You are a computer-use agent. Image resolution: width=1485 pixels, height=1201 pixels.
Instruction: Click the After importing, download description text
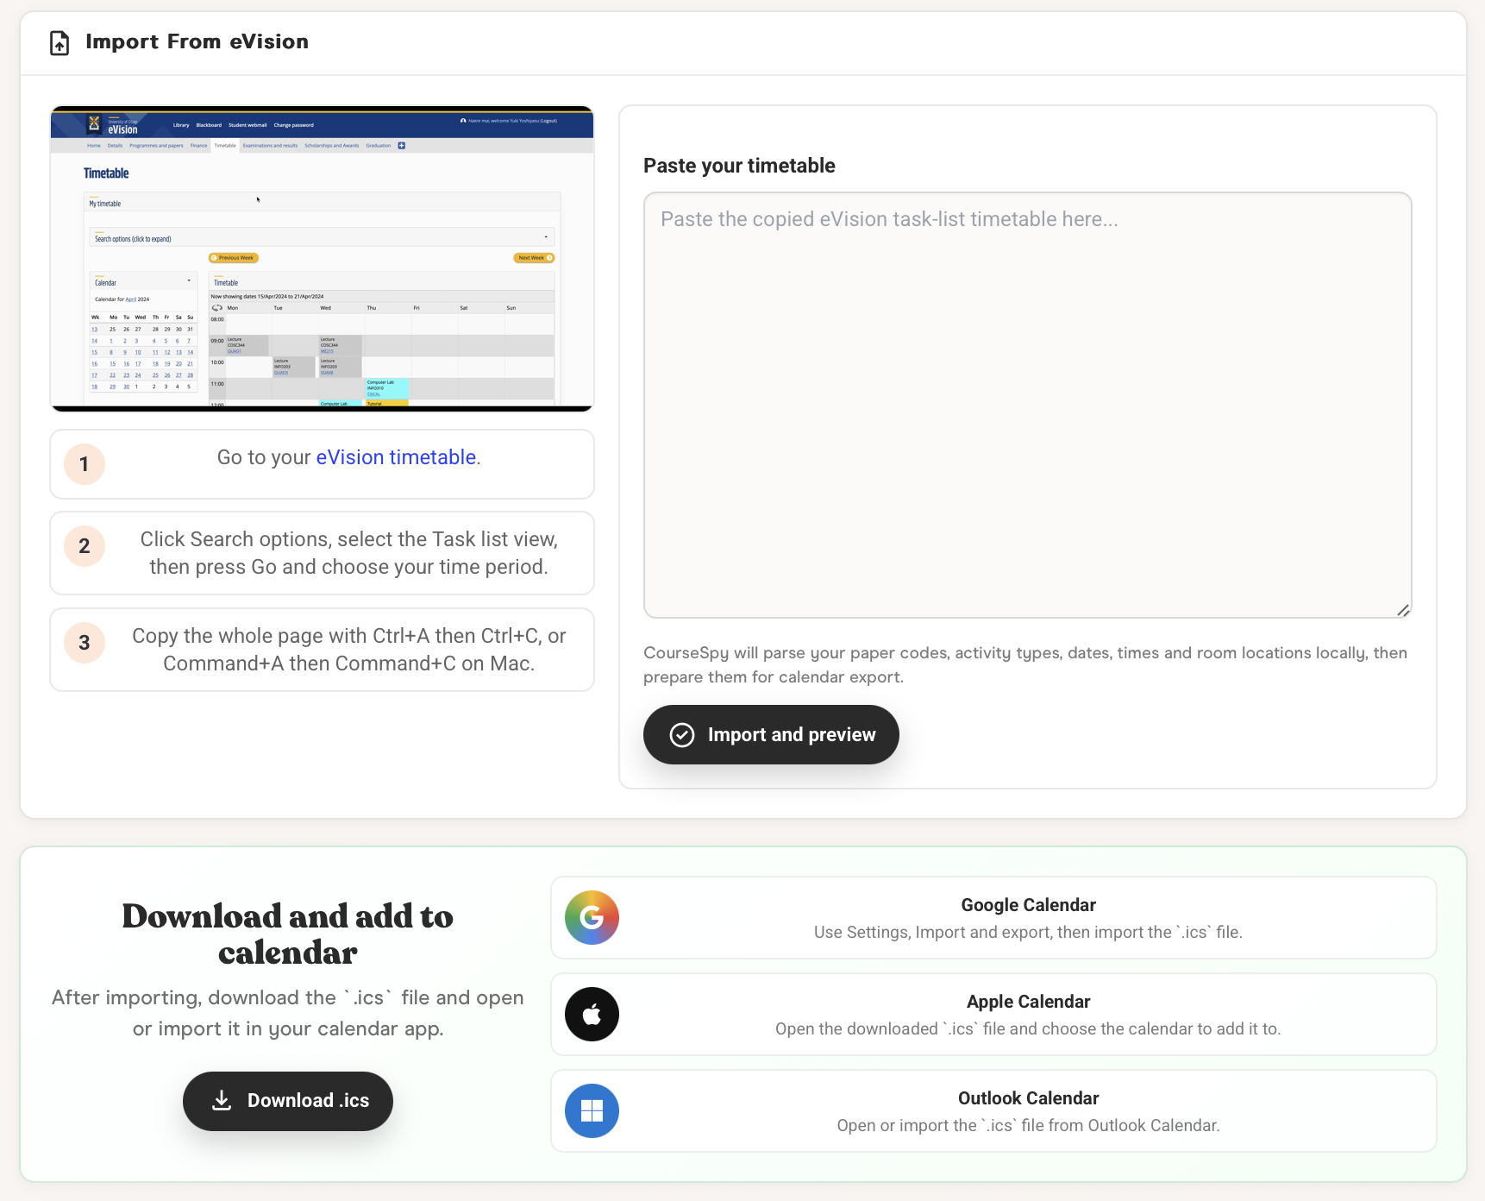pos(288,1013)
